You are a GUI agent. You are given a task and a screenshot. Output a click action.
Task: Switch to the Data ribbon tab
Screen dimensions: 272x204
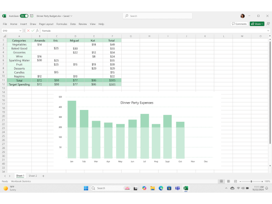tap(73, 24)
